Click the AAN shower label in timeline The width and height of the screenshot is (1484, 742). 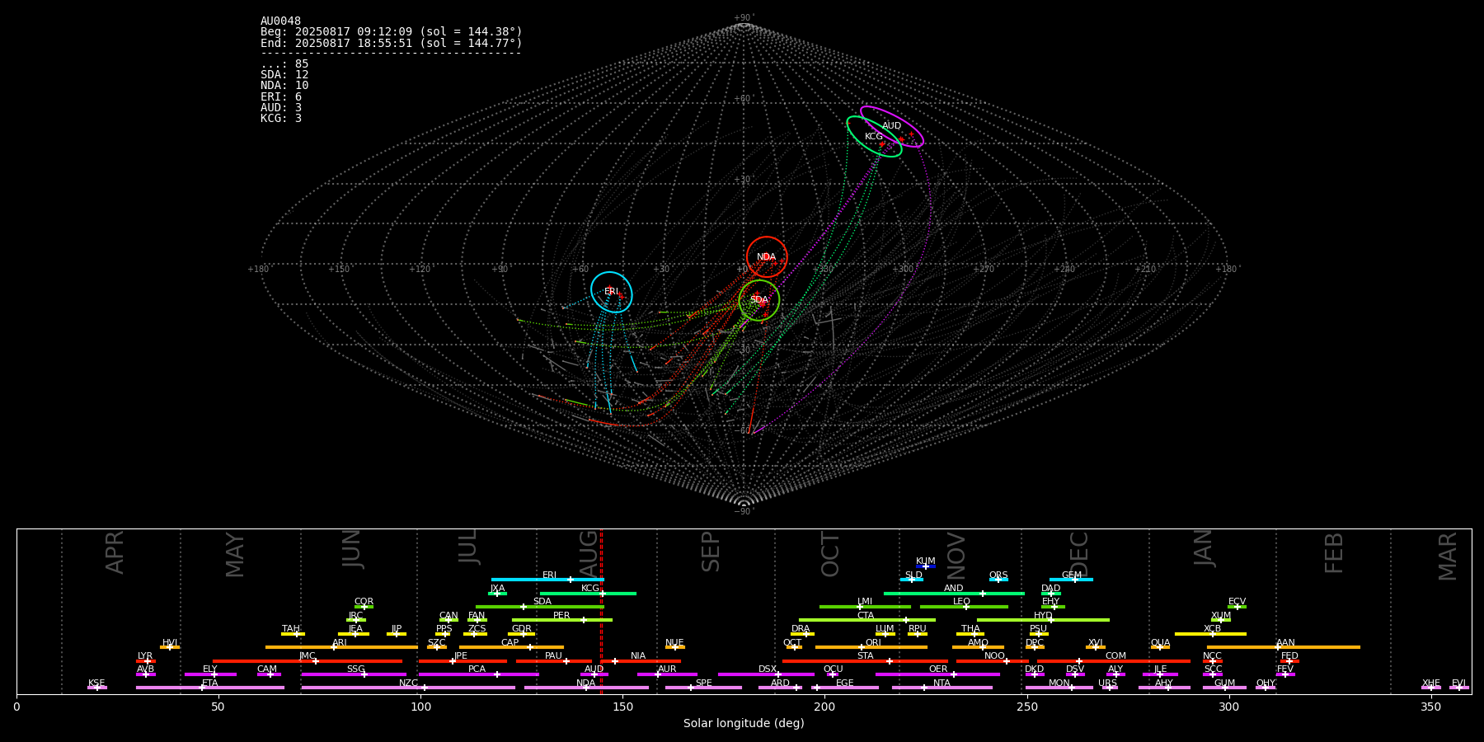point(1285,643)
